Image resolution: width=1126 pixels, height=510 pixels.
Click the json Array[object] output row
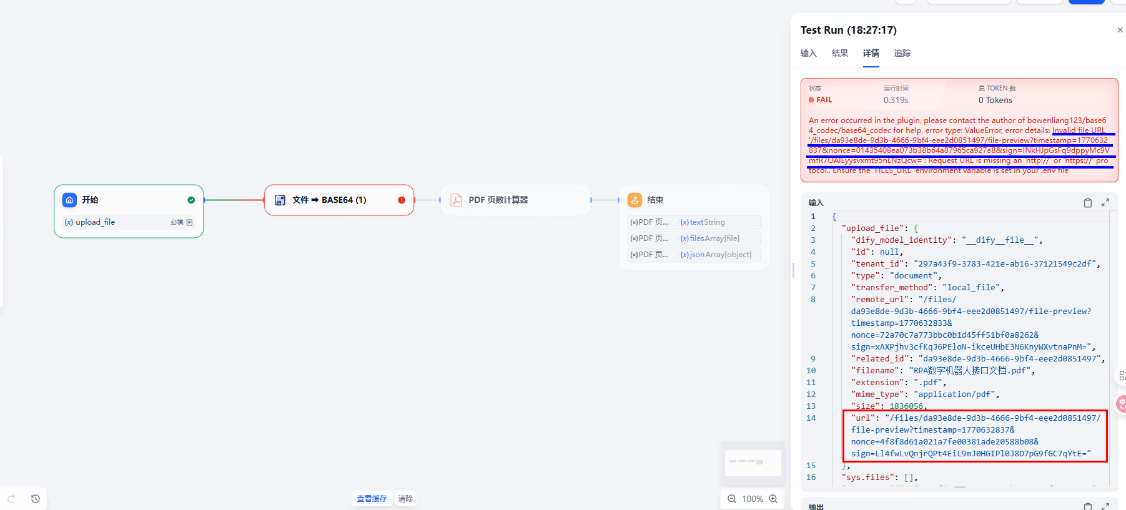click(694, 255)
